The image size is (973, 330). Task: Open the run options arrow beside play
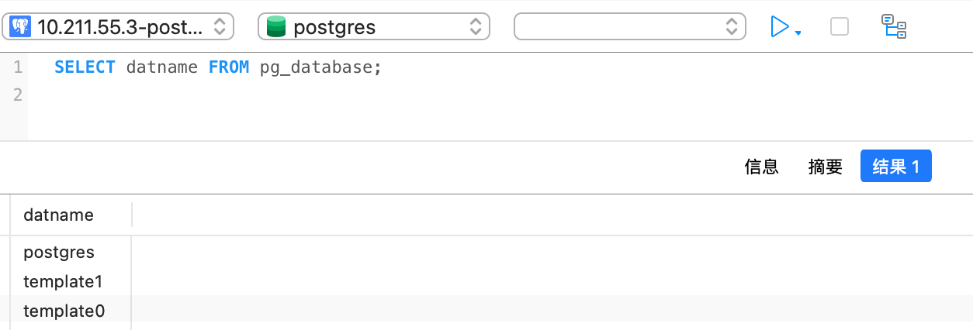click(798, 33)
